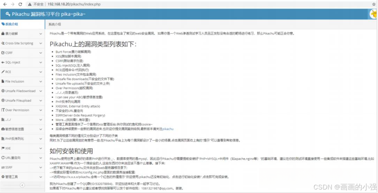Go forward with the browser forward arrow
This screenshot has height=193, width=378.
(13, 4)
